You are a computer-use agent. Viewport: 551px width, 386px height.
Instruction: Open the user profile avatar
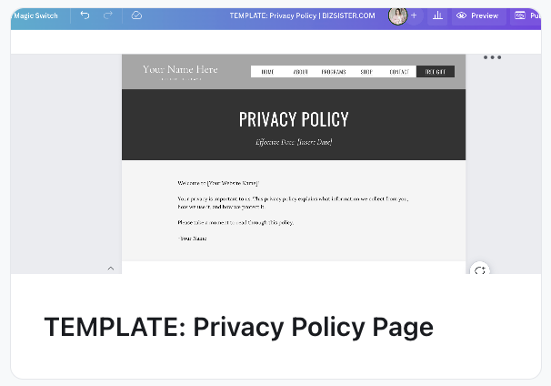(x=397, y=15)
